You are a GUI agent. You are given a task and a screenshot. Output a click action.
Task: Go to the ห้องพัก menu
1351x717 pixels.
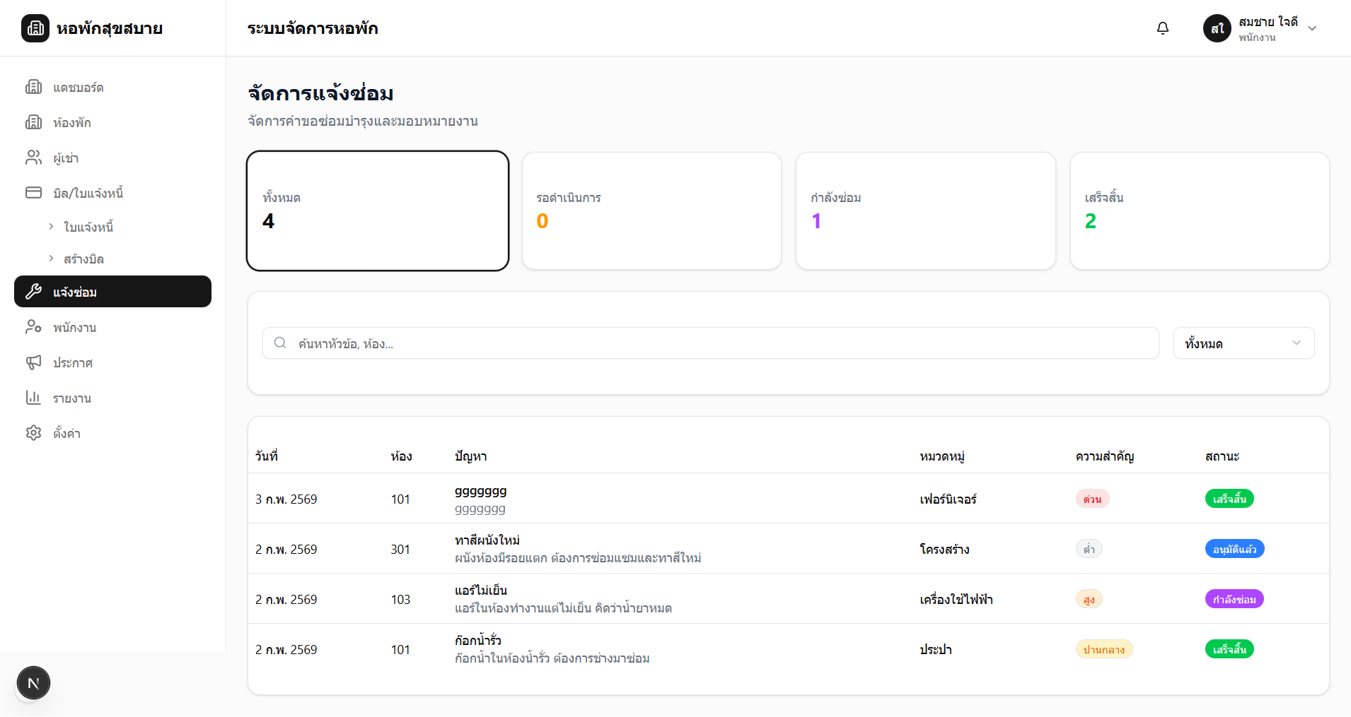71,123
